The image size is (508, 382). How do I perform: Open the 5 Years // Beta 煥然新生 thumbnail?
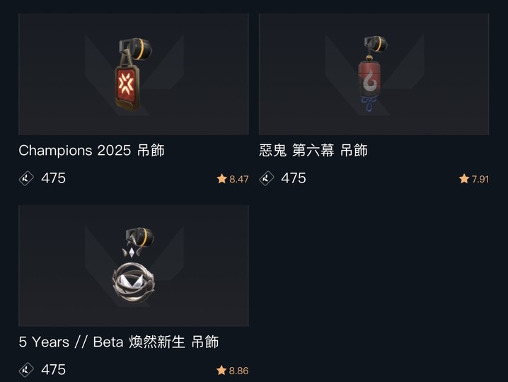[134, 266]
